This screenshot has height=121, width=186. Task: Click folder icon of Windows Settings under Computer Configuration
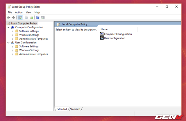pos(16,35)
